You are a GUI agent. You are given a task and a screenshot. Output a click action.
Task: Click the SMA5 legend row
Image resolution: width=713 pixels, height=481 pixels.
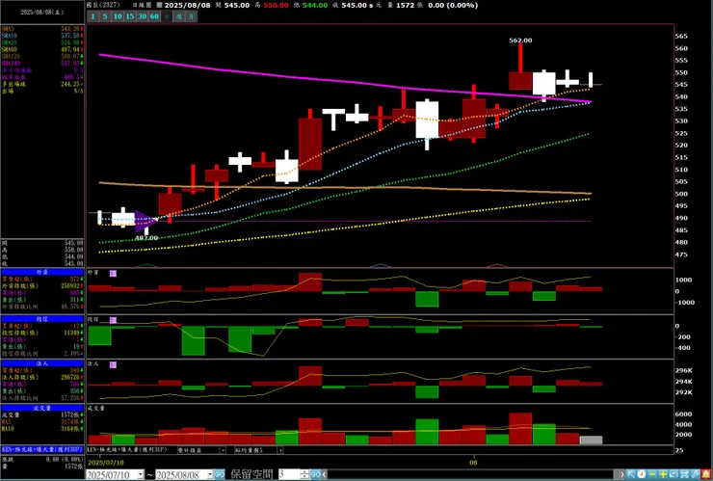tap(41, 29)
